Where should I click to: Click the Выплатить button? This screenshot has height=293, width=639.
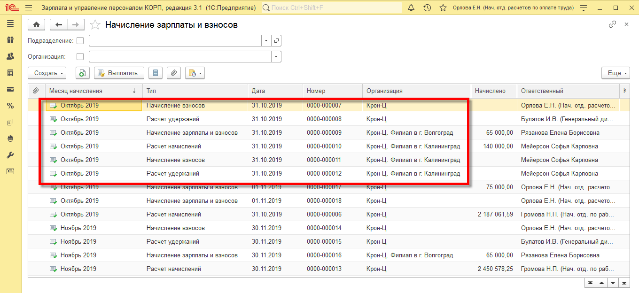click(x=119, y=73)
